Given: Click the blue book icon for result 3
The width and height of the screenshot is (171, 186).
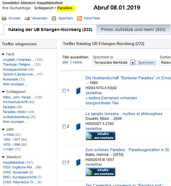Looking at the screenshot, I should pos(78,162).
